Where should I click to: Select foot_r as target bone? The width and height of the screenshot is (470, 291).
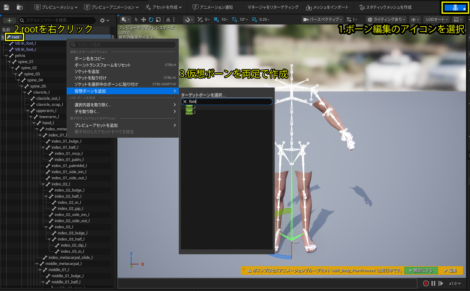[191, 107]
